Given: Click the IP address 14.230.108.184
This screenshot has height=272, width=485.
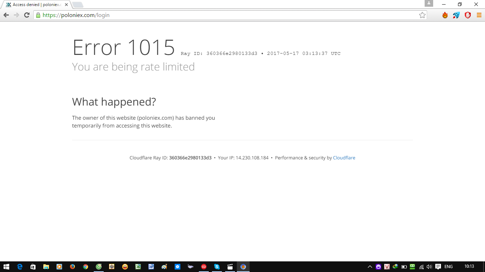Looking at the screenshot, I should pyautogui.click(x=252, y=158).
